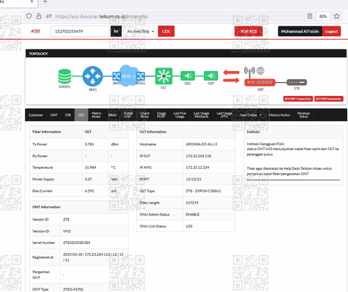The width and height of the screenshot is (348, 292).
Task: Click ONU Admin Status ENABLE value
Action: pos(193,214)
